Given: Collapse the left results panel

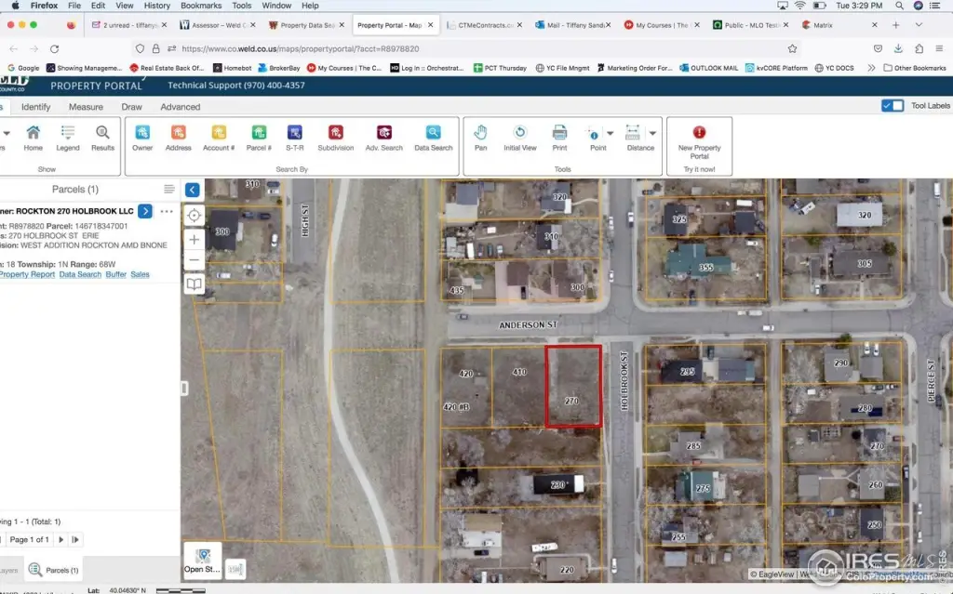Looking at the screenshot, I should (193, 190).
